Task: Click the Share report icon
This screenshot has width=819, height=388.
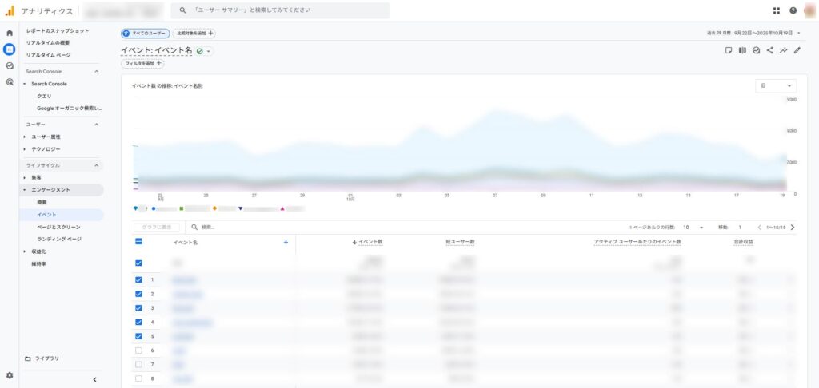Action: [x=769, y=50]
